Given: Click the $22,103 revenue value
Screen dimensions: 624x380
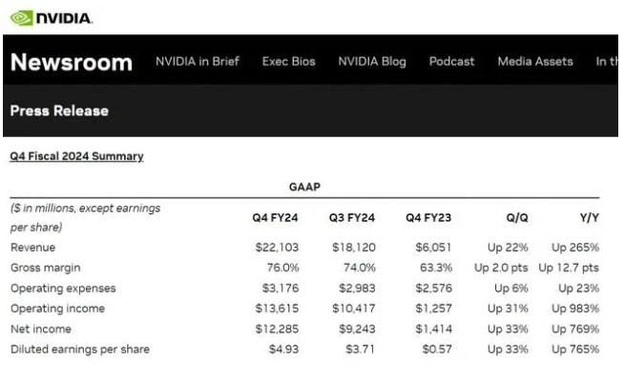Looking at the screenshot, I should pyautogui.click(x=277, y=248).
